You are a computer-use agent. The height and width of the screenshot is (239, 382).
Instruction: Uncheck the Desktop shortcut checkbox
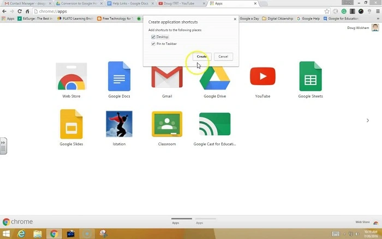[x=153, y=37]
